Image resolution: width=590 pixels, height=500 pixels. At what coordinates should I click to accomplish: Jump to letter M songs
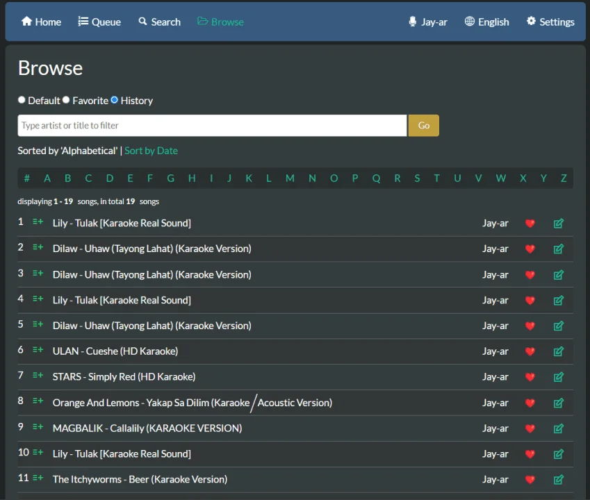click(290, 178)
